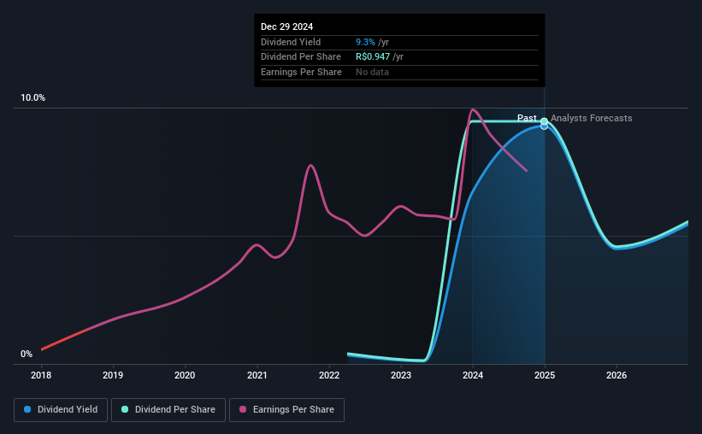Click the 2023 x-axis label
This screenshot has width=702, height=434.
pos(401,375)
